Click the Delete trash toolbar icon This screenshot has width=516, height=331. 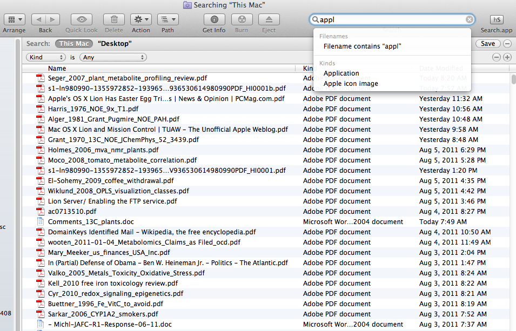click(x=114, y=20)
